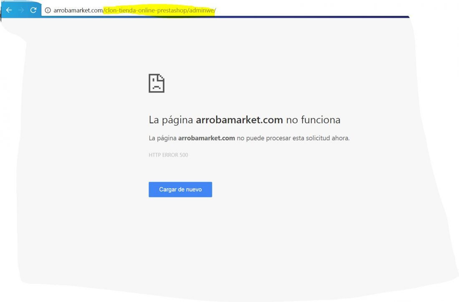The image size is (459, 302).
Task: Click the 'no puede procesar esta solicitud ahora' message
Action: pyautogui.click(x=293, y=138)
